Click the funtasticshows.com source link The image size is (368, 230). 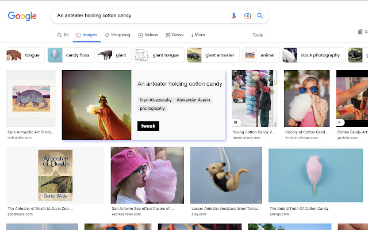point(301,138)
